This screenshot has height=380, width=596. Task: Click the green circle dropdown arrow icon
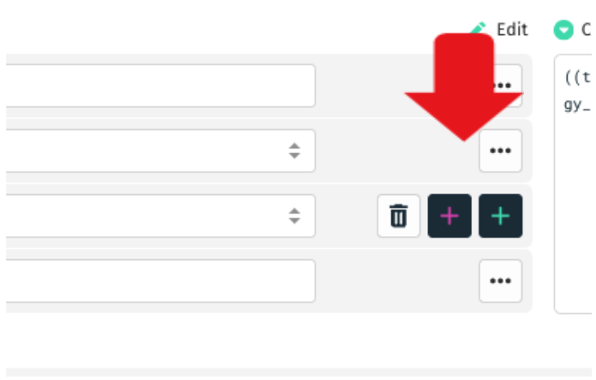click(x=563, y=30)
